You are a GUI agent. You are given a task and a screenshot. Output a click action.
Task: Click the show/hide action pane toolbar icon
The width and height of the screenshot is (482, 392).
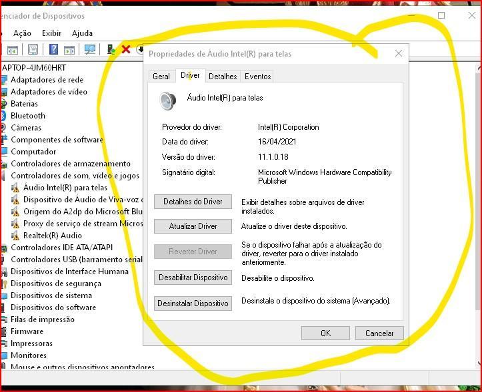tap(69, 50)
